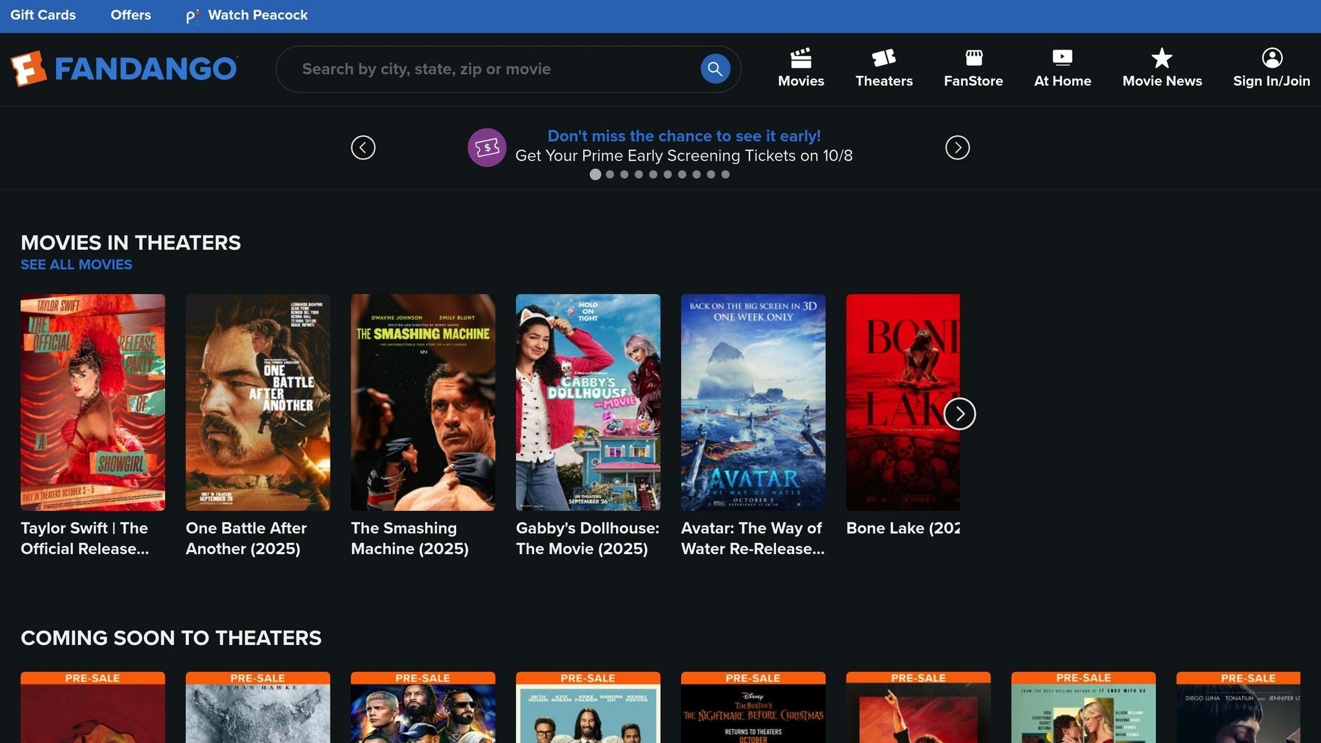Image resolution: width=1321 pixels, height=743 pixels.
Task: Advance to the next promo banner arrow
Action: click(957, 148)
